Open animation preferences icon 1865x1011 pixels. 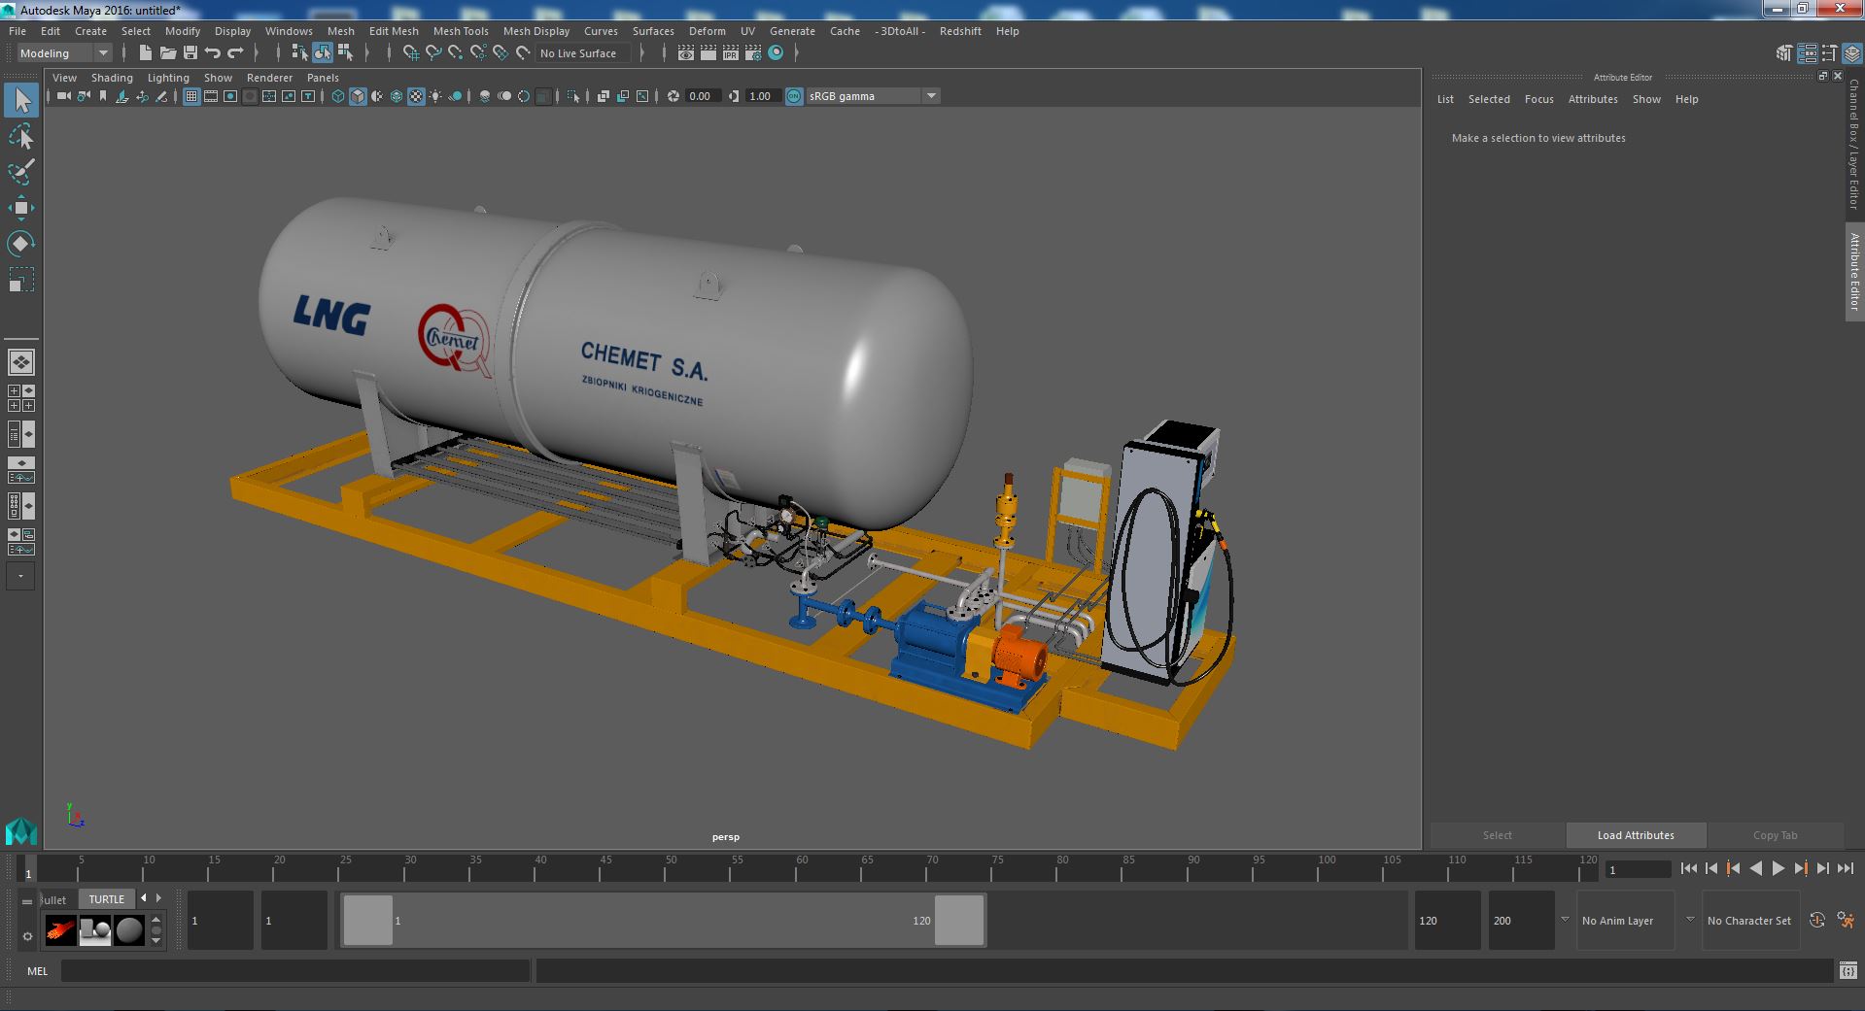pyautogui.click(x=1846, y=921)
